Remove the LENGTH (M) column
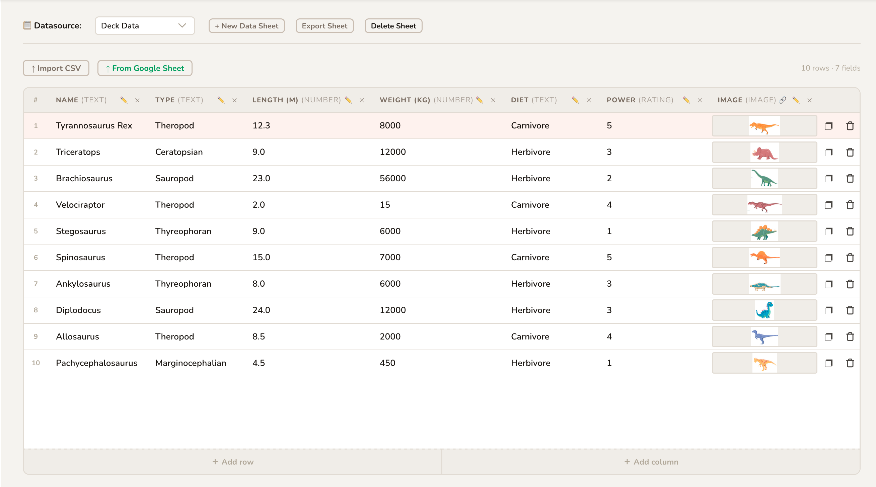 point(362,100)
